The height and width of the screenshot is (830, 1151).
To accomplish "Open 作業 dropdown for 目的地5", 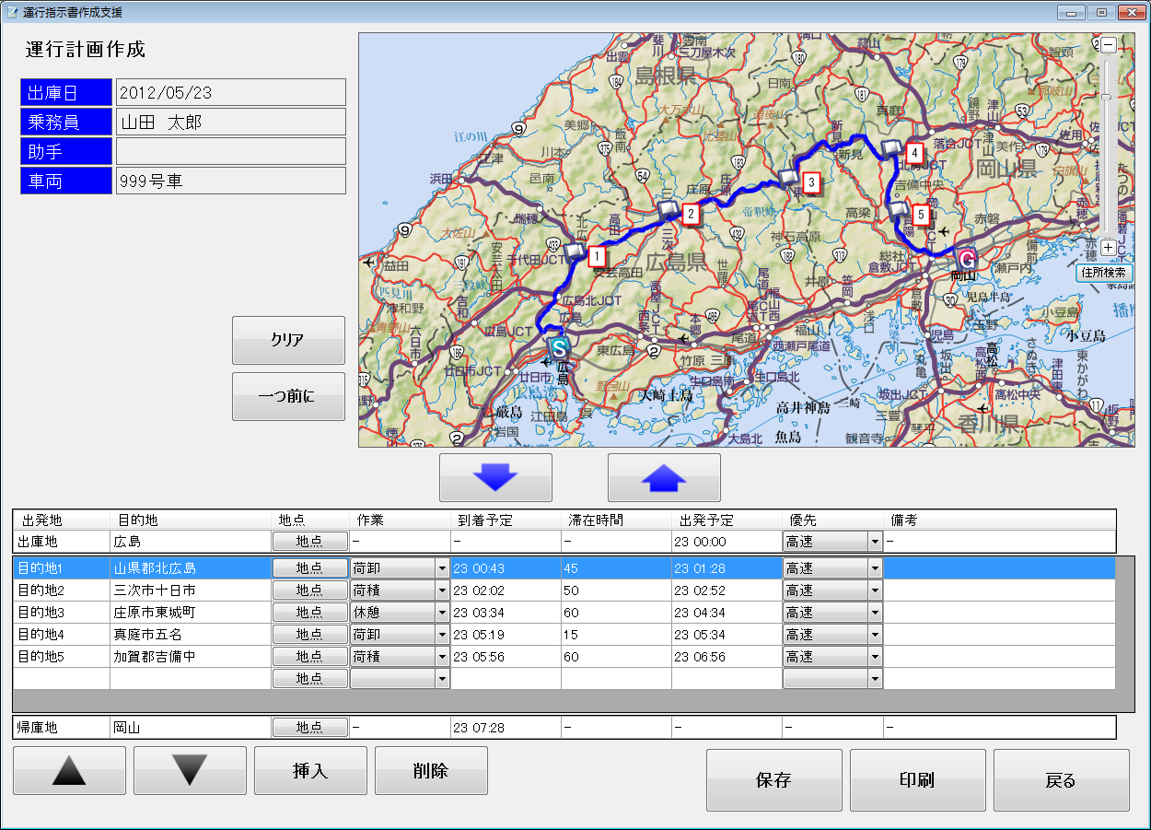I will point(442,657).
